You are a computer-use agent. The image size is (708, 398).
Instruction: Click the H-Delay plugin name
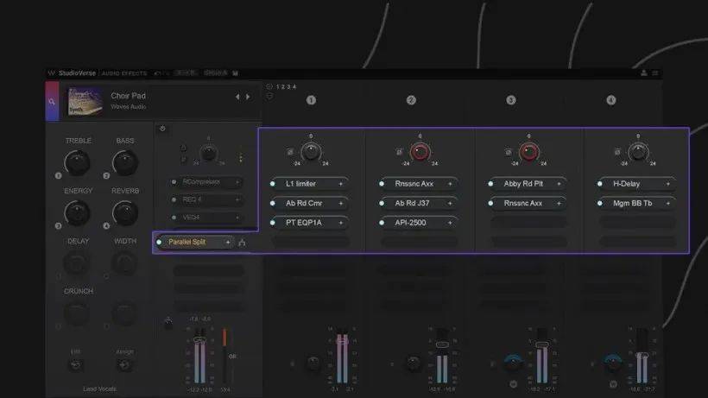(x=626, y=184)
